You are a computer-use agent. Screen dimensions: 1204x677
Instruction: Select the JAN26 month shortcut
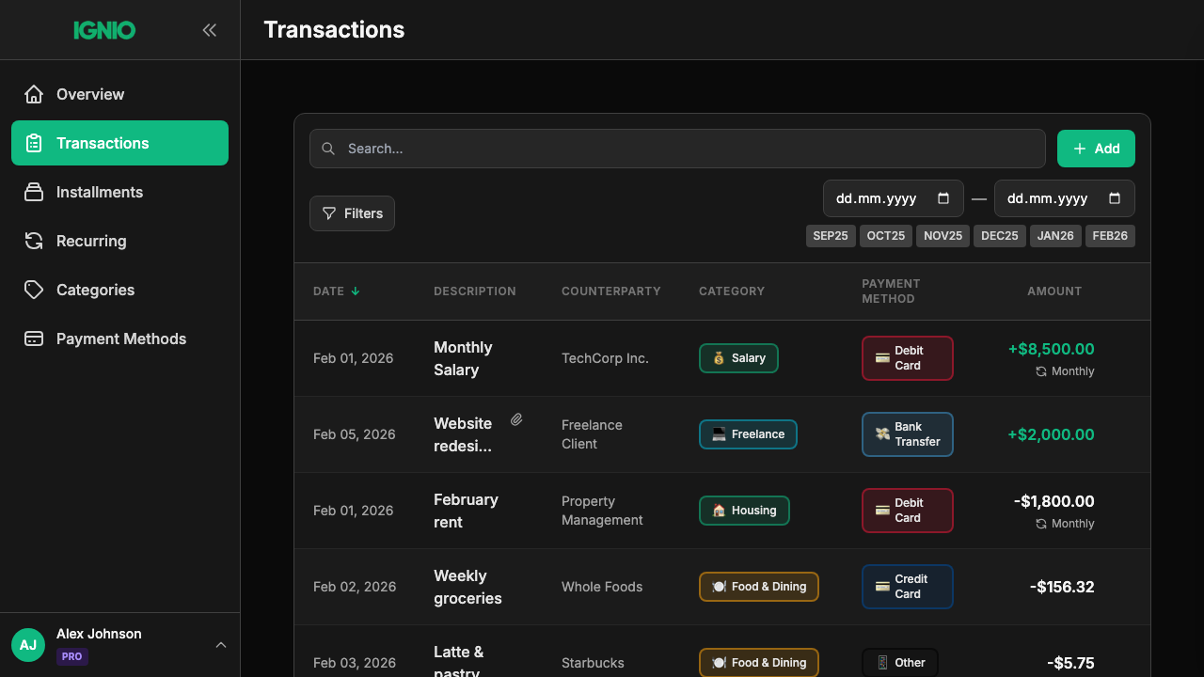(x=1055, y=236)
